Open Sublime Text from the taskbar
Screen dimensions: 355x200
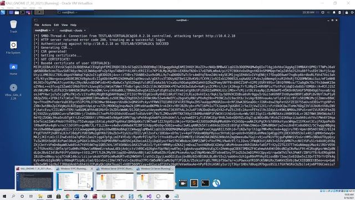pyautogui.click(x=113, y=196)
